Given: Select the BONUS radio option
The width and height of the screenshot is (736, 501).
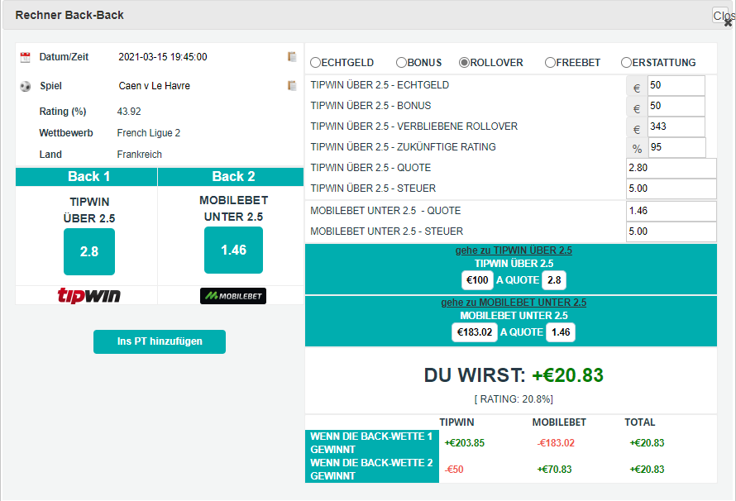Looking at the screenshot, I should pyautogui.click(x=401, y=62).
